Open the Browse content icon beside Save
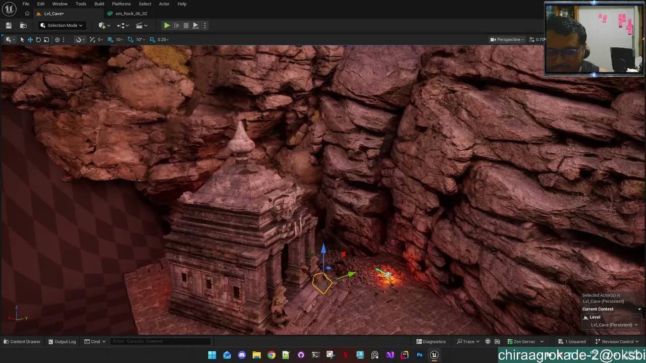This screenshot has height=363, width=646. pyautogui.click(x=23, y=25)
